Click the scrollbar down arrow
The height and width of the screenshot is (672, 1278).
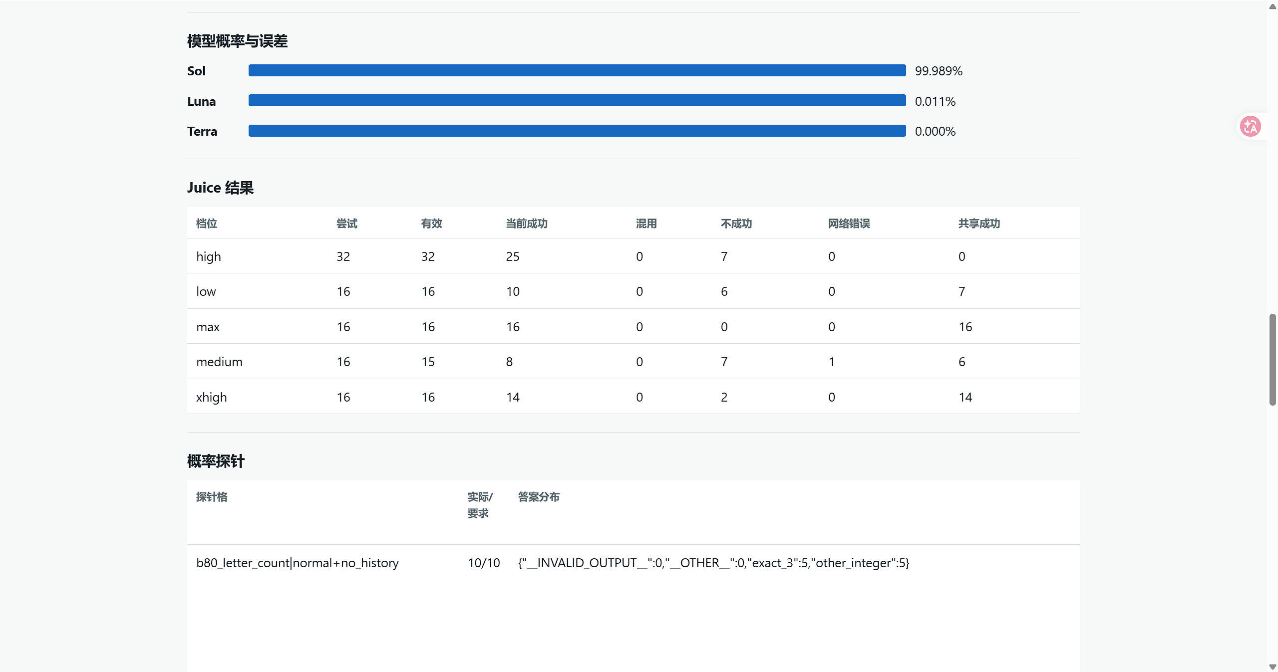click(x=1273, y=667)
